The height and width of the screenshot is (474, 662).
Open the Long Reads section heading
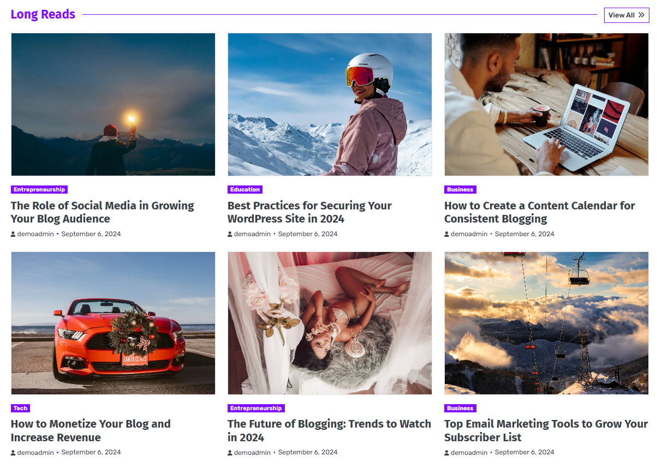pyautogui.click(x=43, y=15)
